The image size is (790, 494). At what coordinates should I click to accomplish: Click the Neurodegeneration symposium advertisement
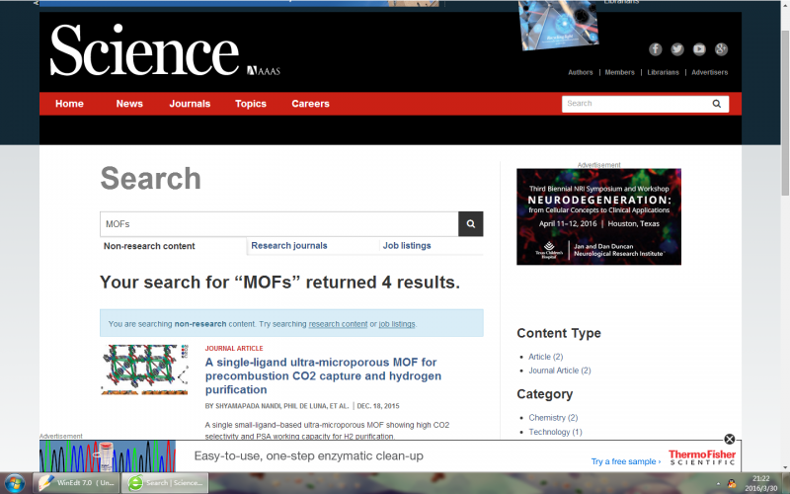(x=598, y=216)
